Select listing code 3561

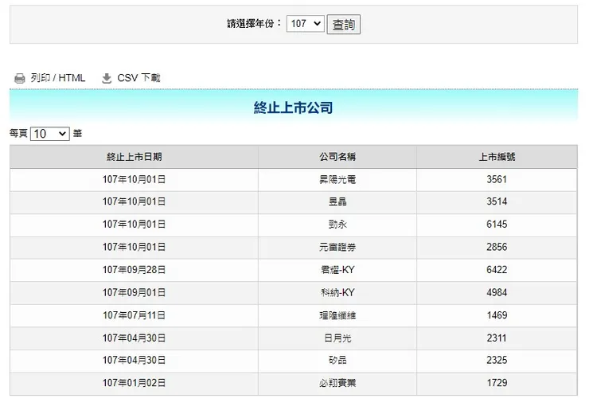click(x=497, y=180)
